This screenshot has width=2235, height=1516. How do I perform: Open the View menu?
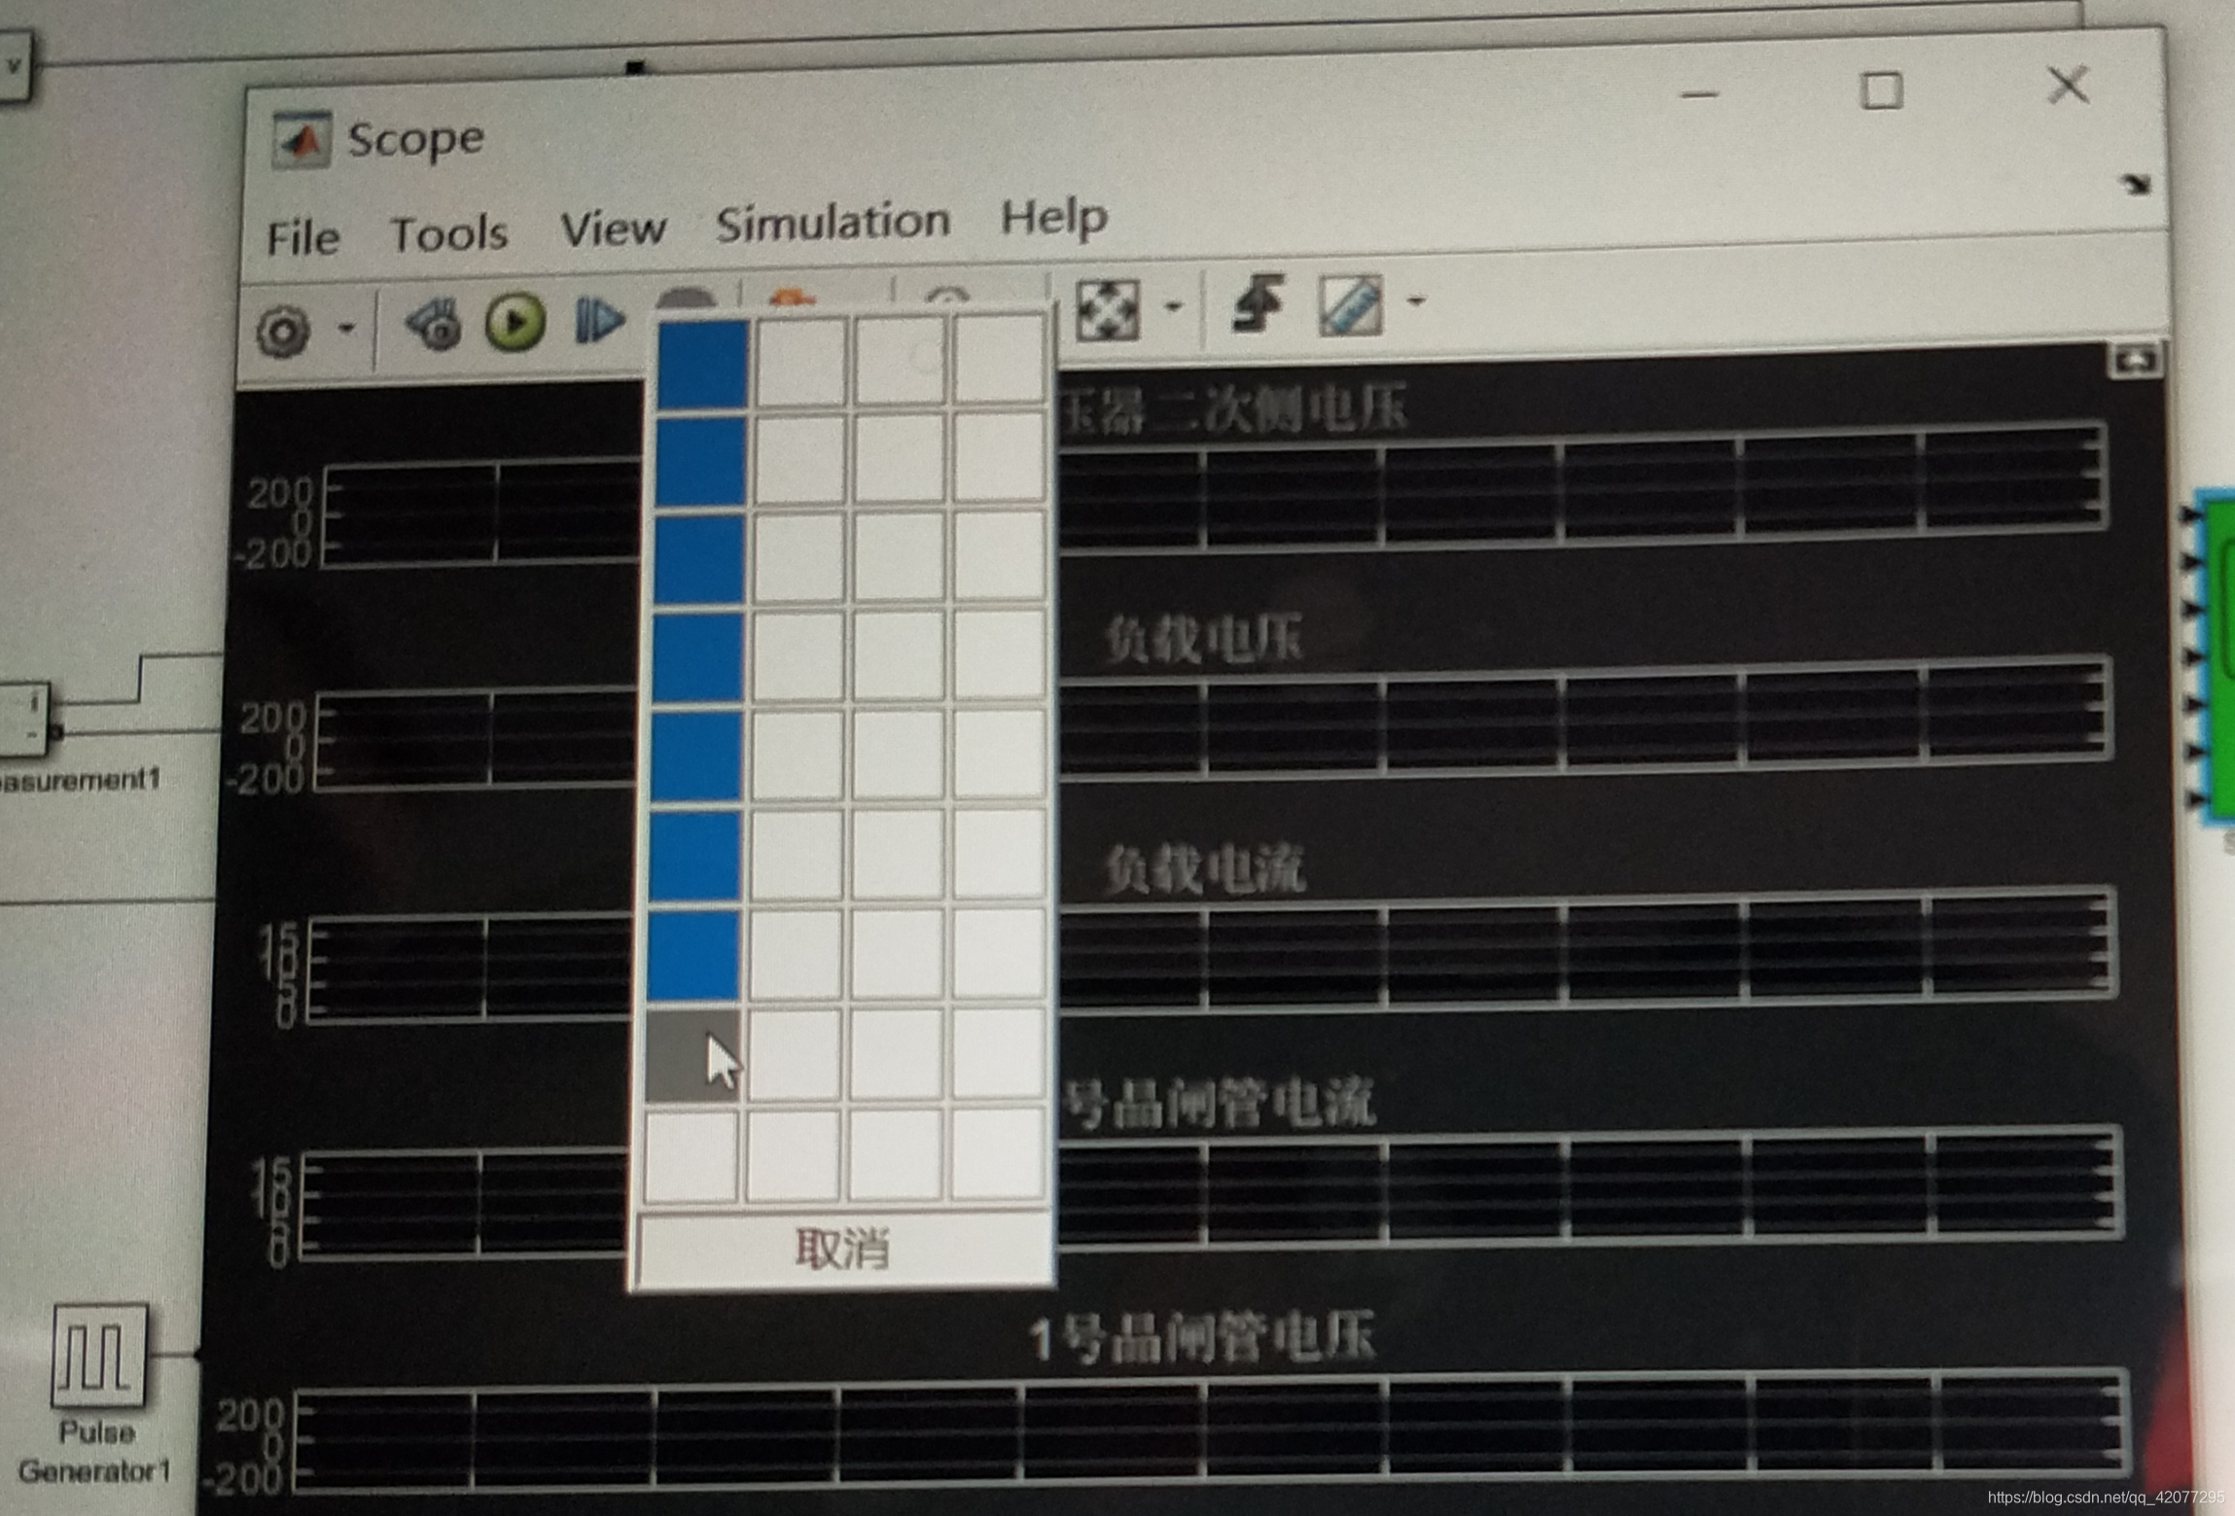(x=613, y=229)
